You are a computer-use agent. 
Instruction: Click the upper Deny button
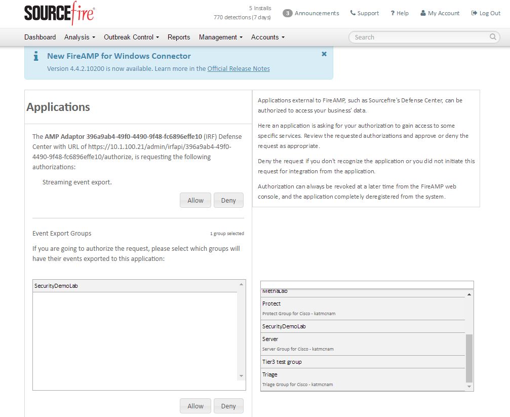coord(228,200)
